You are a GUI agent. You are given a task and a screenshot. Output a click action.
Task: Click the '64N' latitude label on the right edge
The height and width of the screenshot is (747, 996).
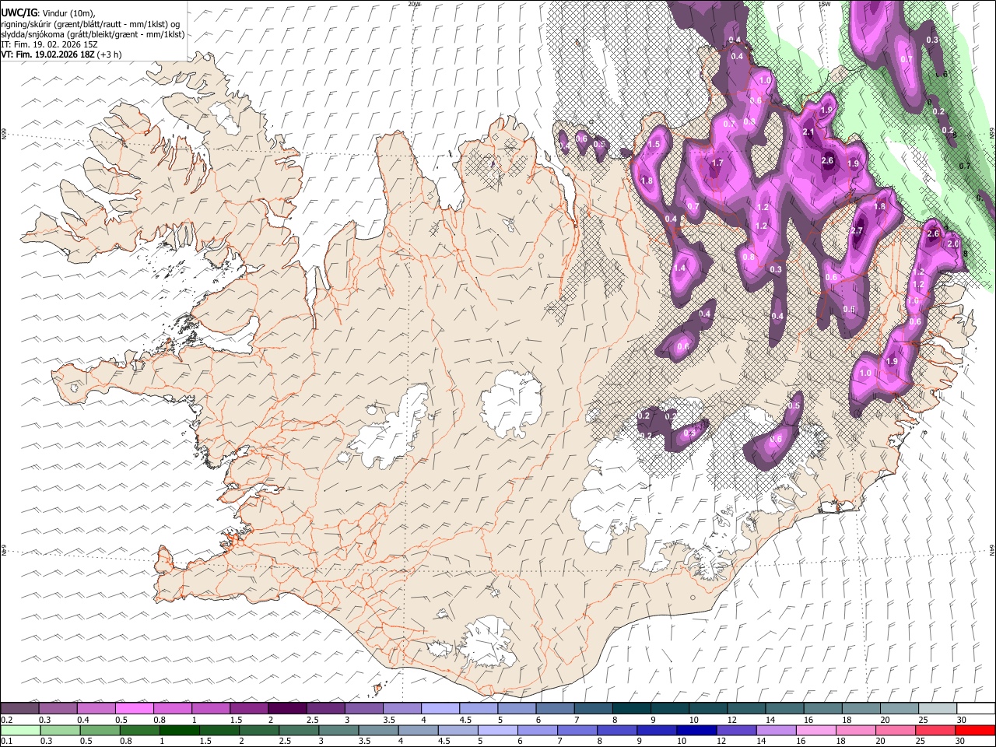point(992,550)
